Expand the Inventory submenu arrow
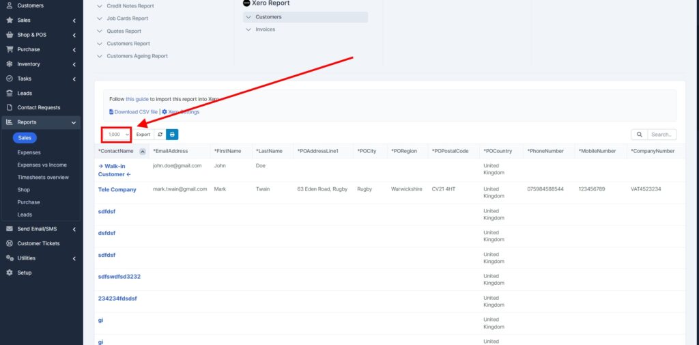 [x=74, y=64]
